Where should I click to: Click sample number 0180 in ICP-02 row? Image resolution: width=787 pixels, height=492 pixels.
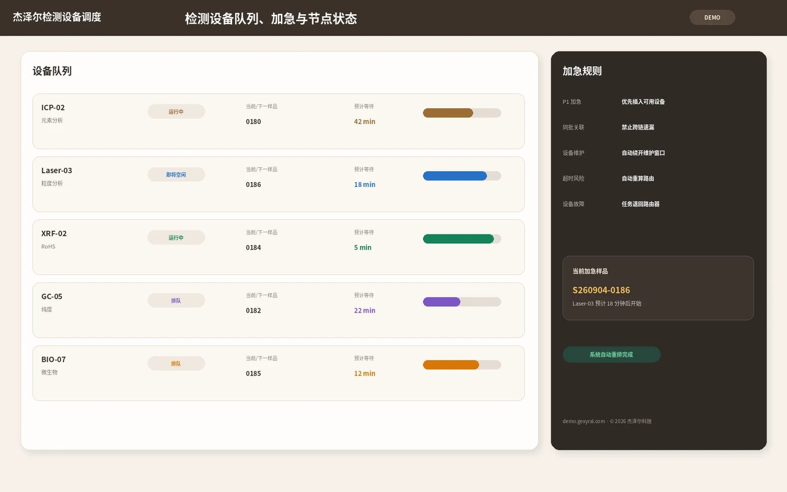[x=254, y=122]
